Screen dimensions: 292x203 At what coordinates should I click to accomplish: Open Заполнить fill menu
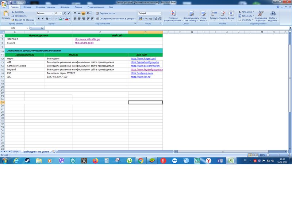point(246,16)
